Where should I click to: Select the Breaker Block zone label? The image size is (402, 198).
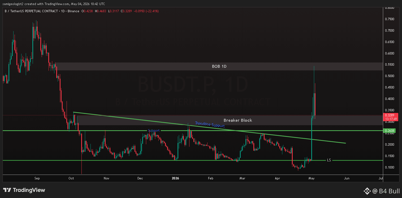coord(238,120)
